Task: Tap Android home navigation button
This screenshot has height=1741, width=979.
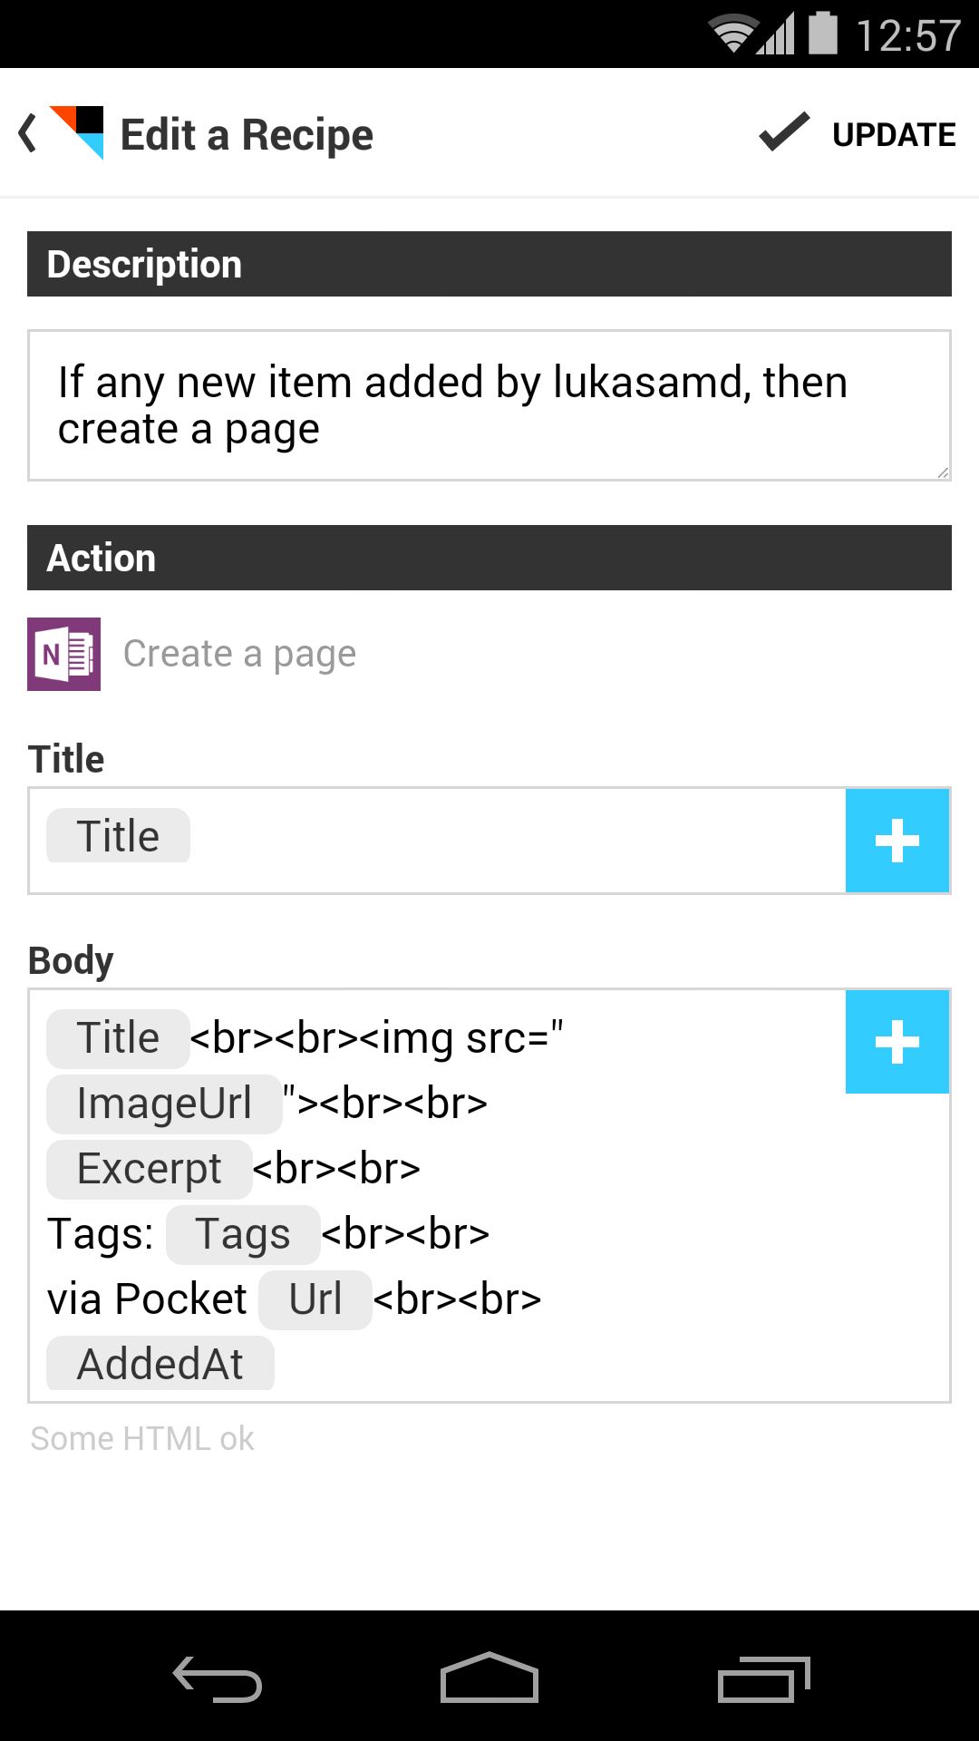Action: pyautogui.click(x=489, y=1678)
